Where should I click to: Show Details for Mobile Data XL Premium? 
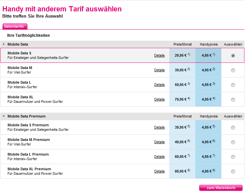pos(160,172)
